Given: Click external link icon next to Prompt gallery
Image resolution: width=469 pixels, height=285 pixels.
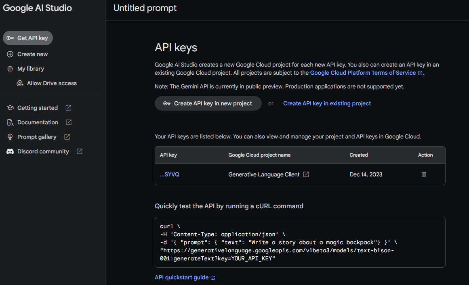Looking at the screenshot, I should 67,137.
